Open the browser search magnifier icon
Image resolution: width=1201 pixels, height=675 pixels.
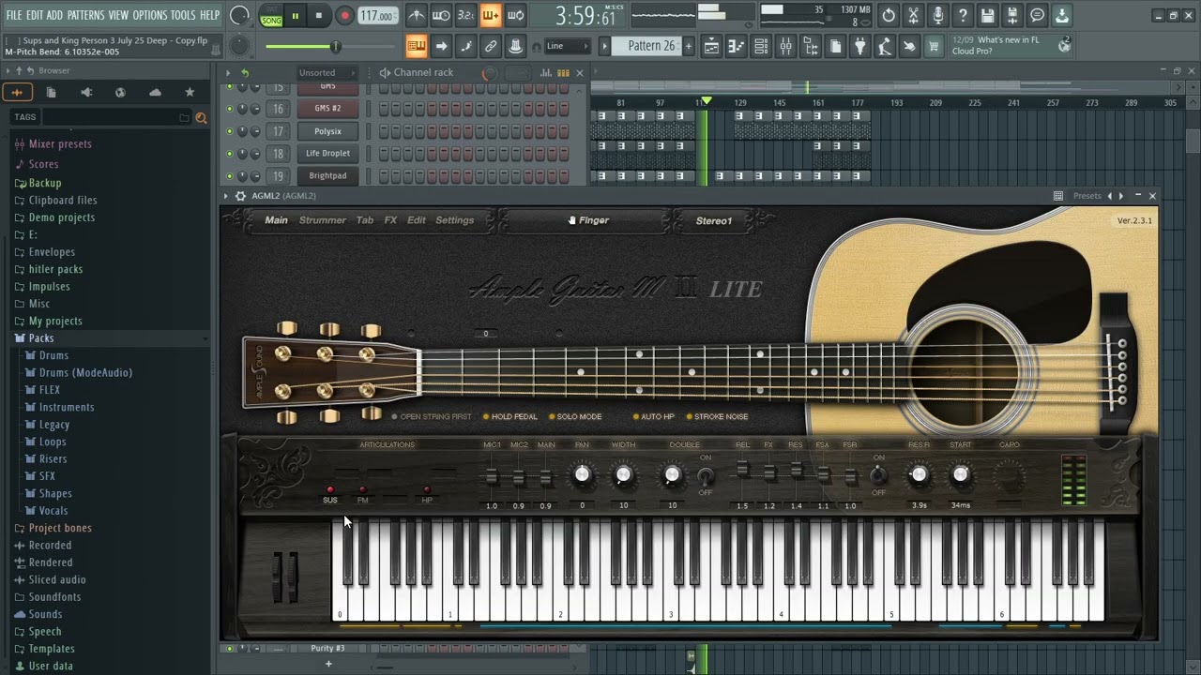[x=200, y=117]
